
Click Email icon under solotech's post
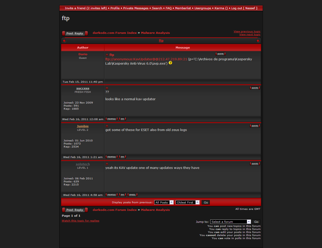(x=132, y=195)
